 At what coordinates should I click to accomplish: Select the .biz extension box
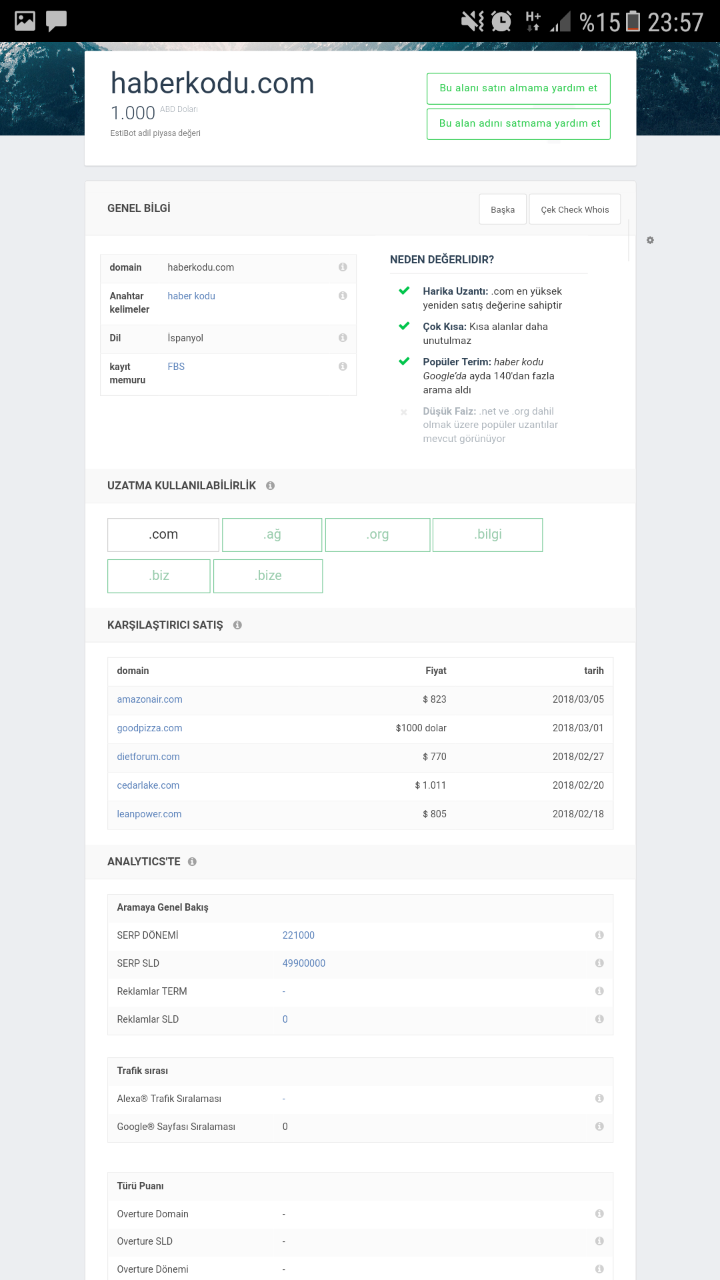tap(159, 576)
